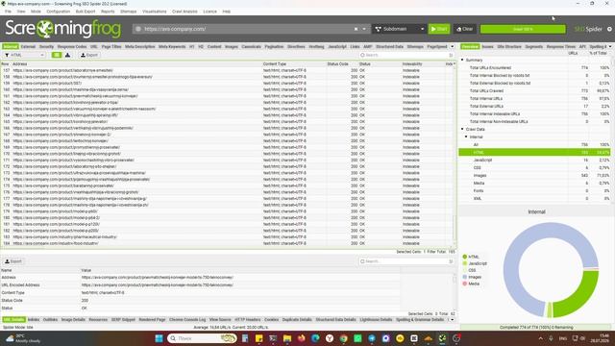The width and height of the screenshot is (615, 346).
Task: Click the globe icon in the URL bar
Action: 138,29
